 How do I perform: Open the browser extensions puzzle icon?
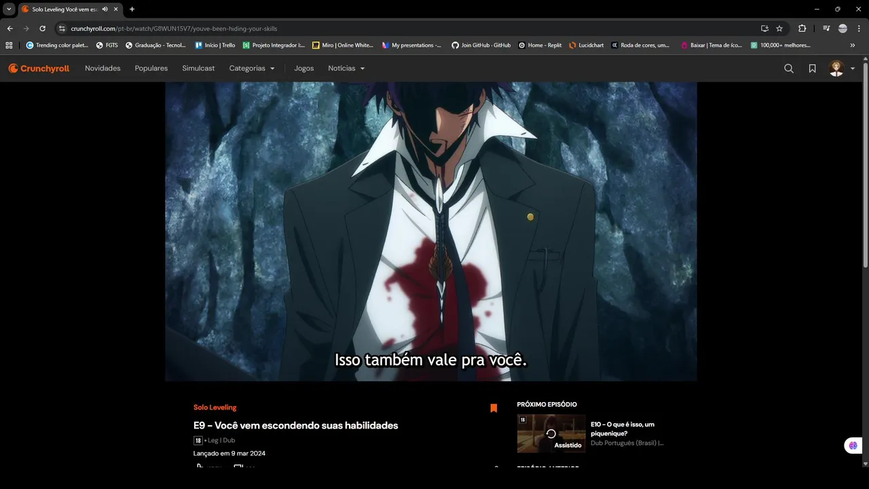(x=802, y=29)
